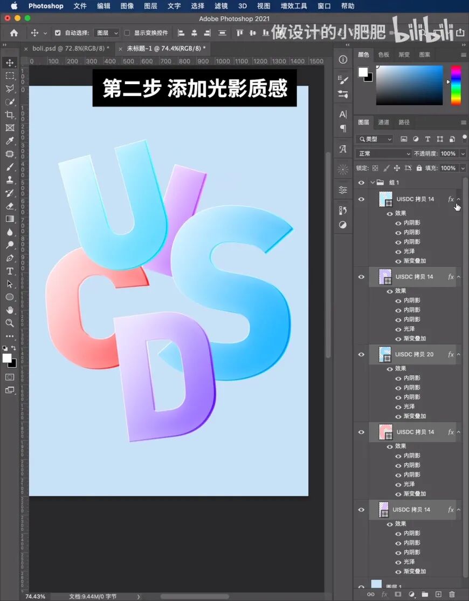Click the edit toolbar ellipsis button
The image size is (469, 601).
pos(10,336)
